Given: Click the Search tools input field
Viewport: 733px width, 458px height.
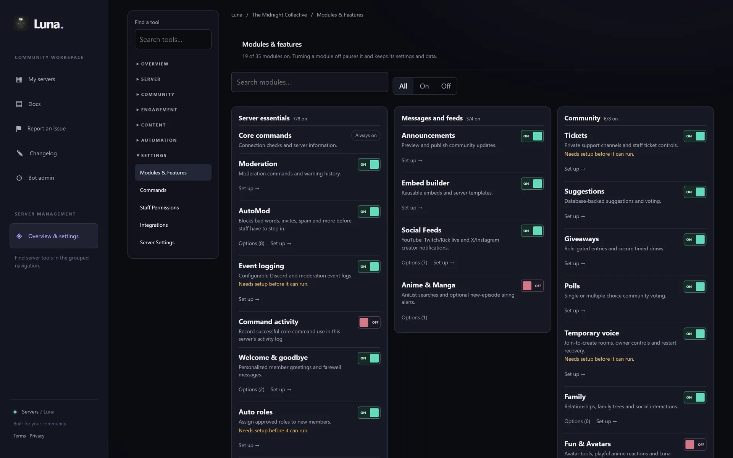Looking at the screenshot, I should (173, 39).
